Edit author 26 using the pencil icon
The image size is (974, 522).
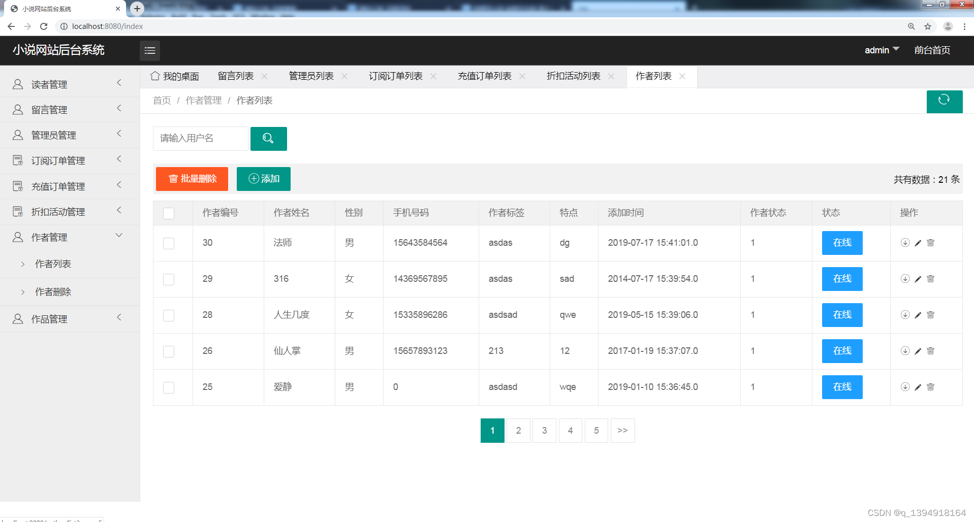pyautogui.click(x=918, y=351)
